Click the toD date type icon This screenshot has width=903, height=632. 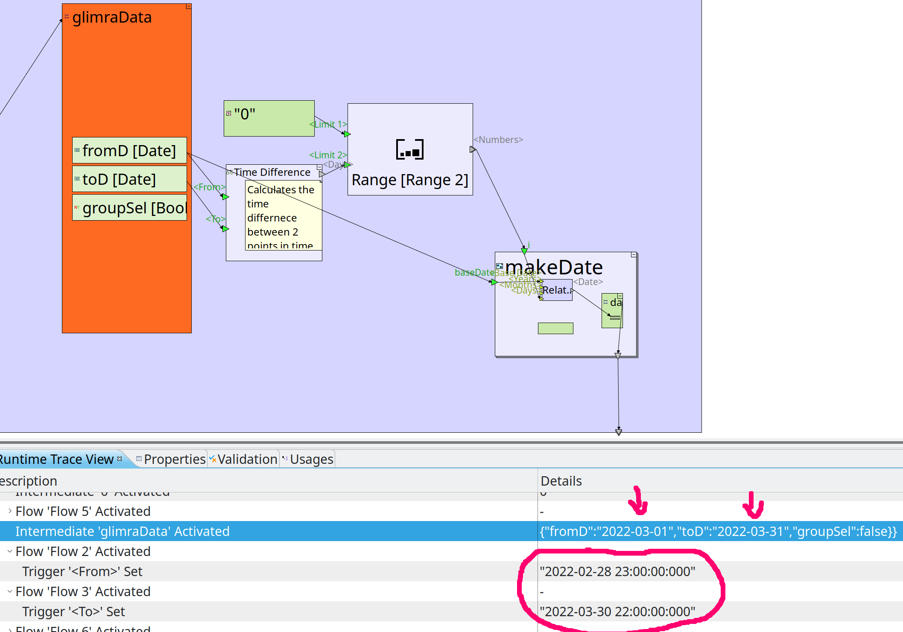click(77, 179)
